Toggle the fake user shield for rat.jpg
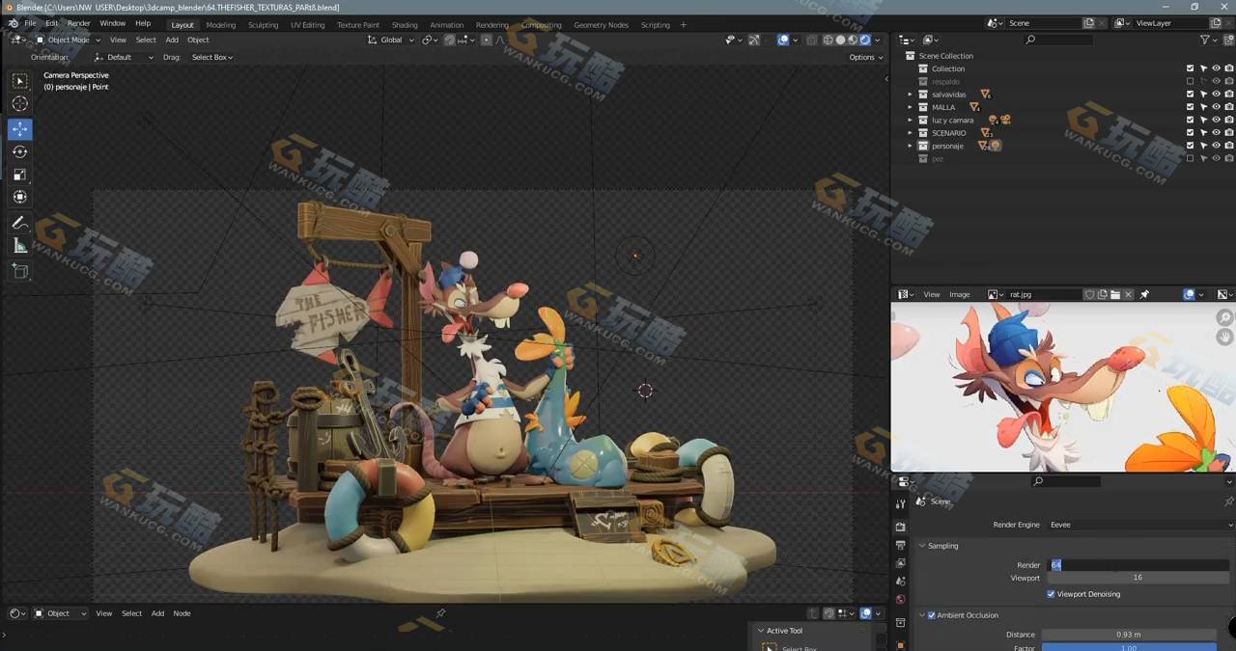 (x=1090, y=294)
